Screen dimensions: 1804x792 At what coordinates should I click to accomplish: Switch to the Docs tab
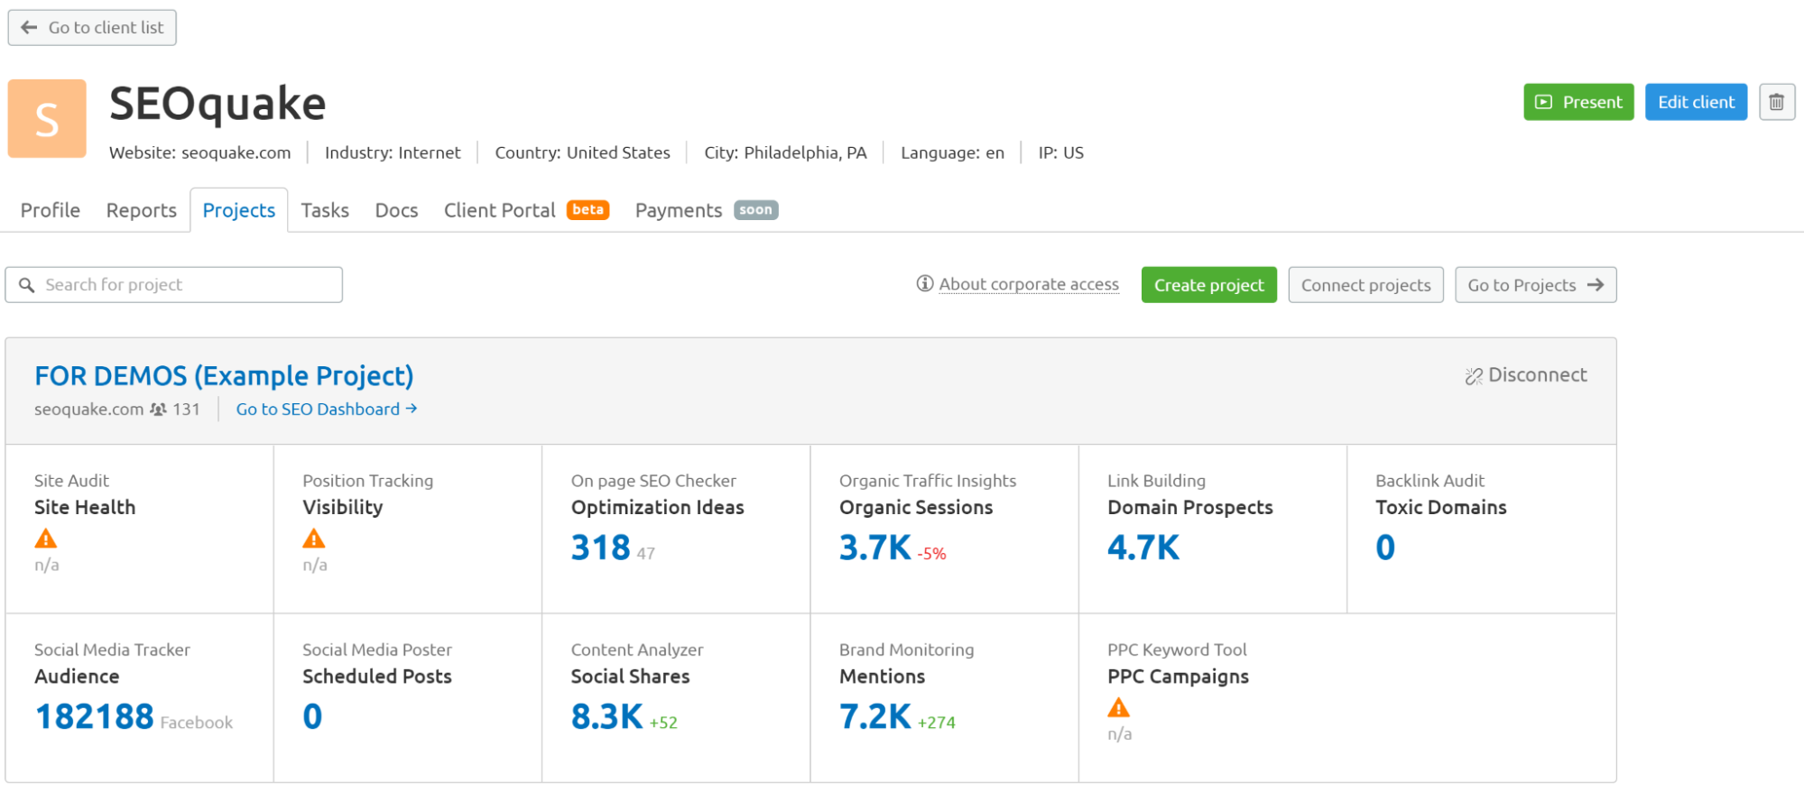[396, 210]
